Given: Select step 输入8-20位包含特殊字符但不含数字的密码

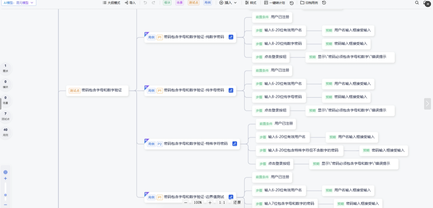Looking at the screenshot, I should click(x=300, y=151).
